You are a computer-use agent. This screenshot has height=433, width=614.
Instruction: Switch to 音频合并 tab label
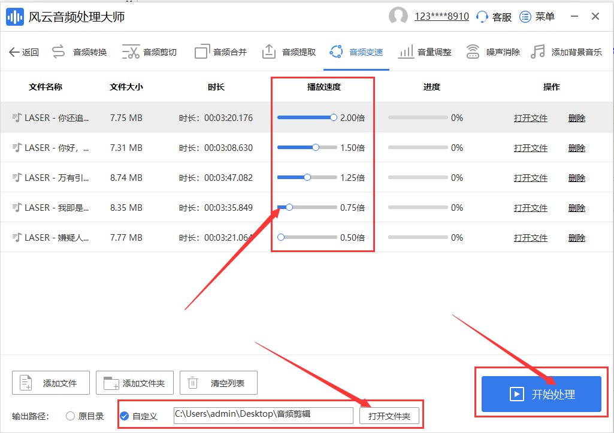tap(230, 52)
